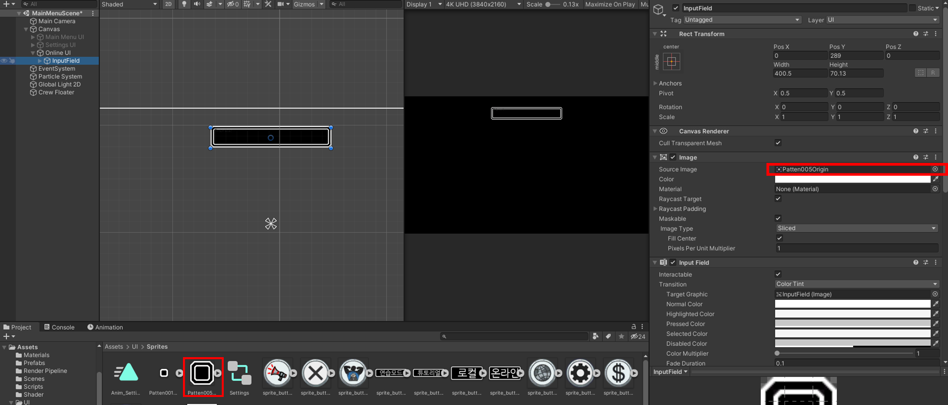Image resolution: width=948 pixels, height=405 pixels.
Task: Disable Image component checkbox
Action: click(x=673, y=157)
